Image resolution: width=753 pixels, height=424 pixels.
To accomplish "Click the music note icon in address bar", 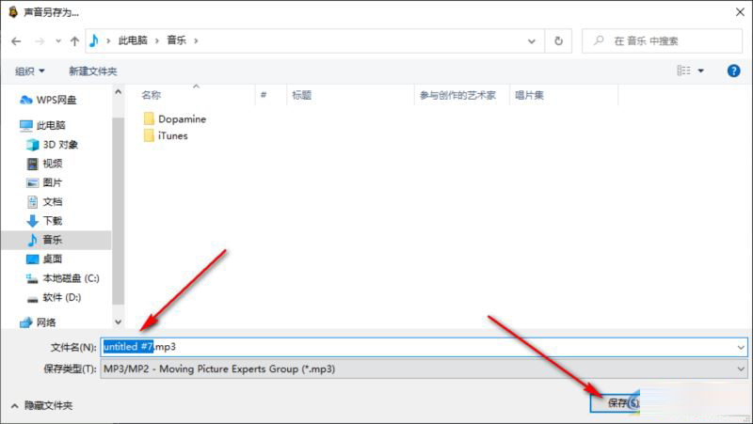I will coord(94,40).
